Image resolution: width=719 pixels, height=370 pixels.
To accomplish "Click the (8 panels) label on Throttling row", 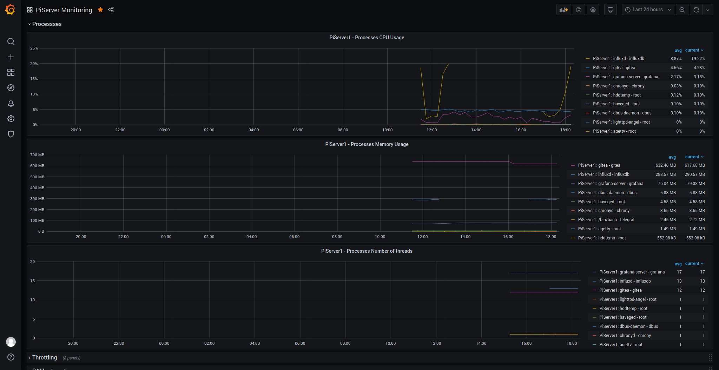I will 72,358.
